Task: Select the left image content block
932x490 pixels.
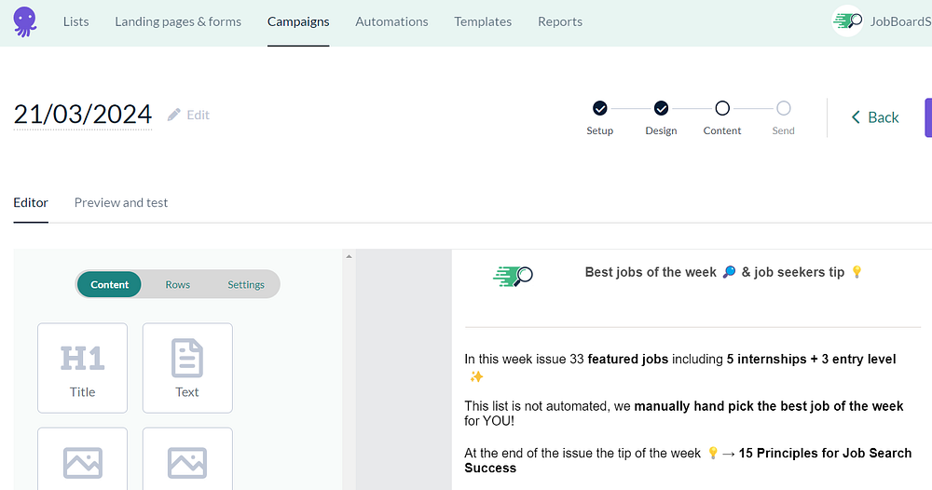Action: (x=82, y=460)
